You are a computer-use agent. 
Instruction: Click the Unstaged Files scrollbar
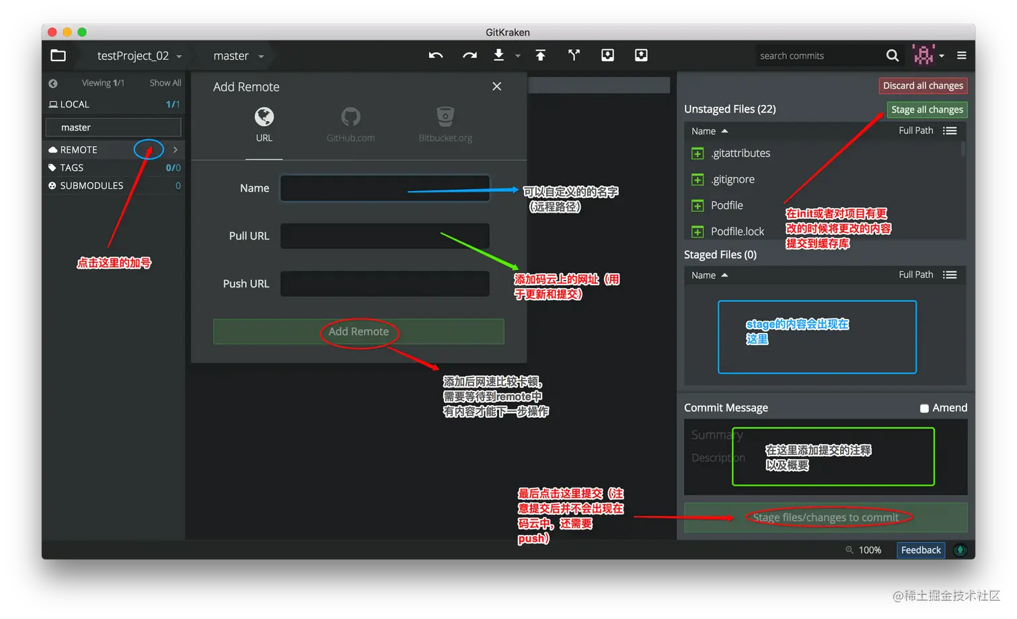[963, 149]
